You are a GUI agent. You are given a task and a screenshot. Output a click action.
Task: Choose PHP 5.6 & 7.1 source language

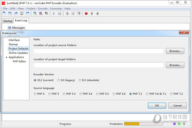tap(156, 94)
